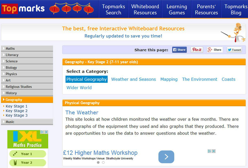
Task: Close the IXL ad with X icon
Action: [46, 132]
